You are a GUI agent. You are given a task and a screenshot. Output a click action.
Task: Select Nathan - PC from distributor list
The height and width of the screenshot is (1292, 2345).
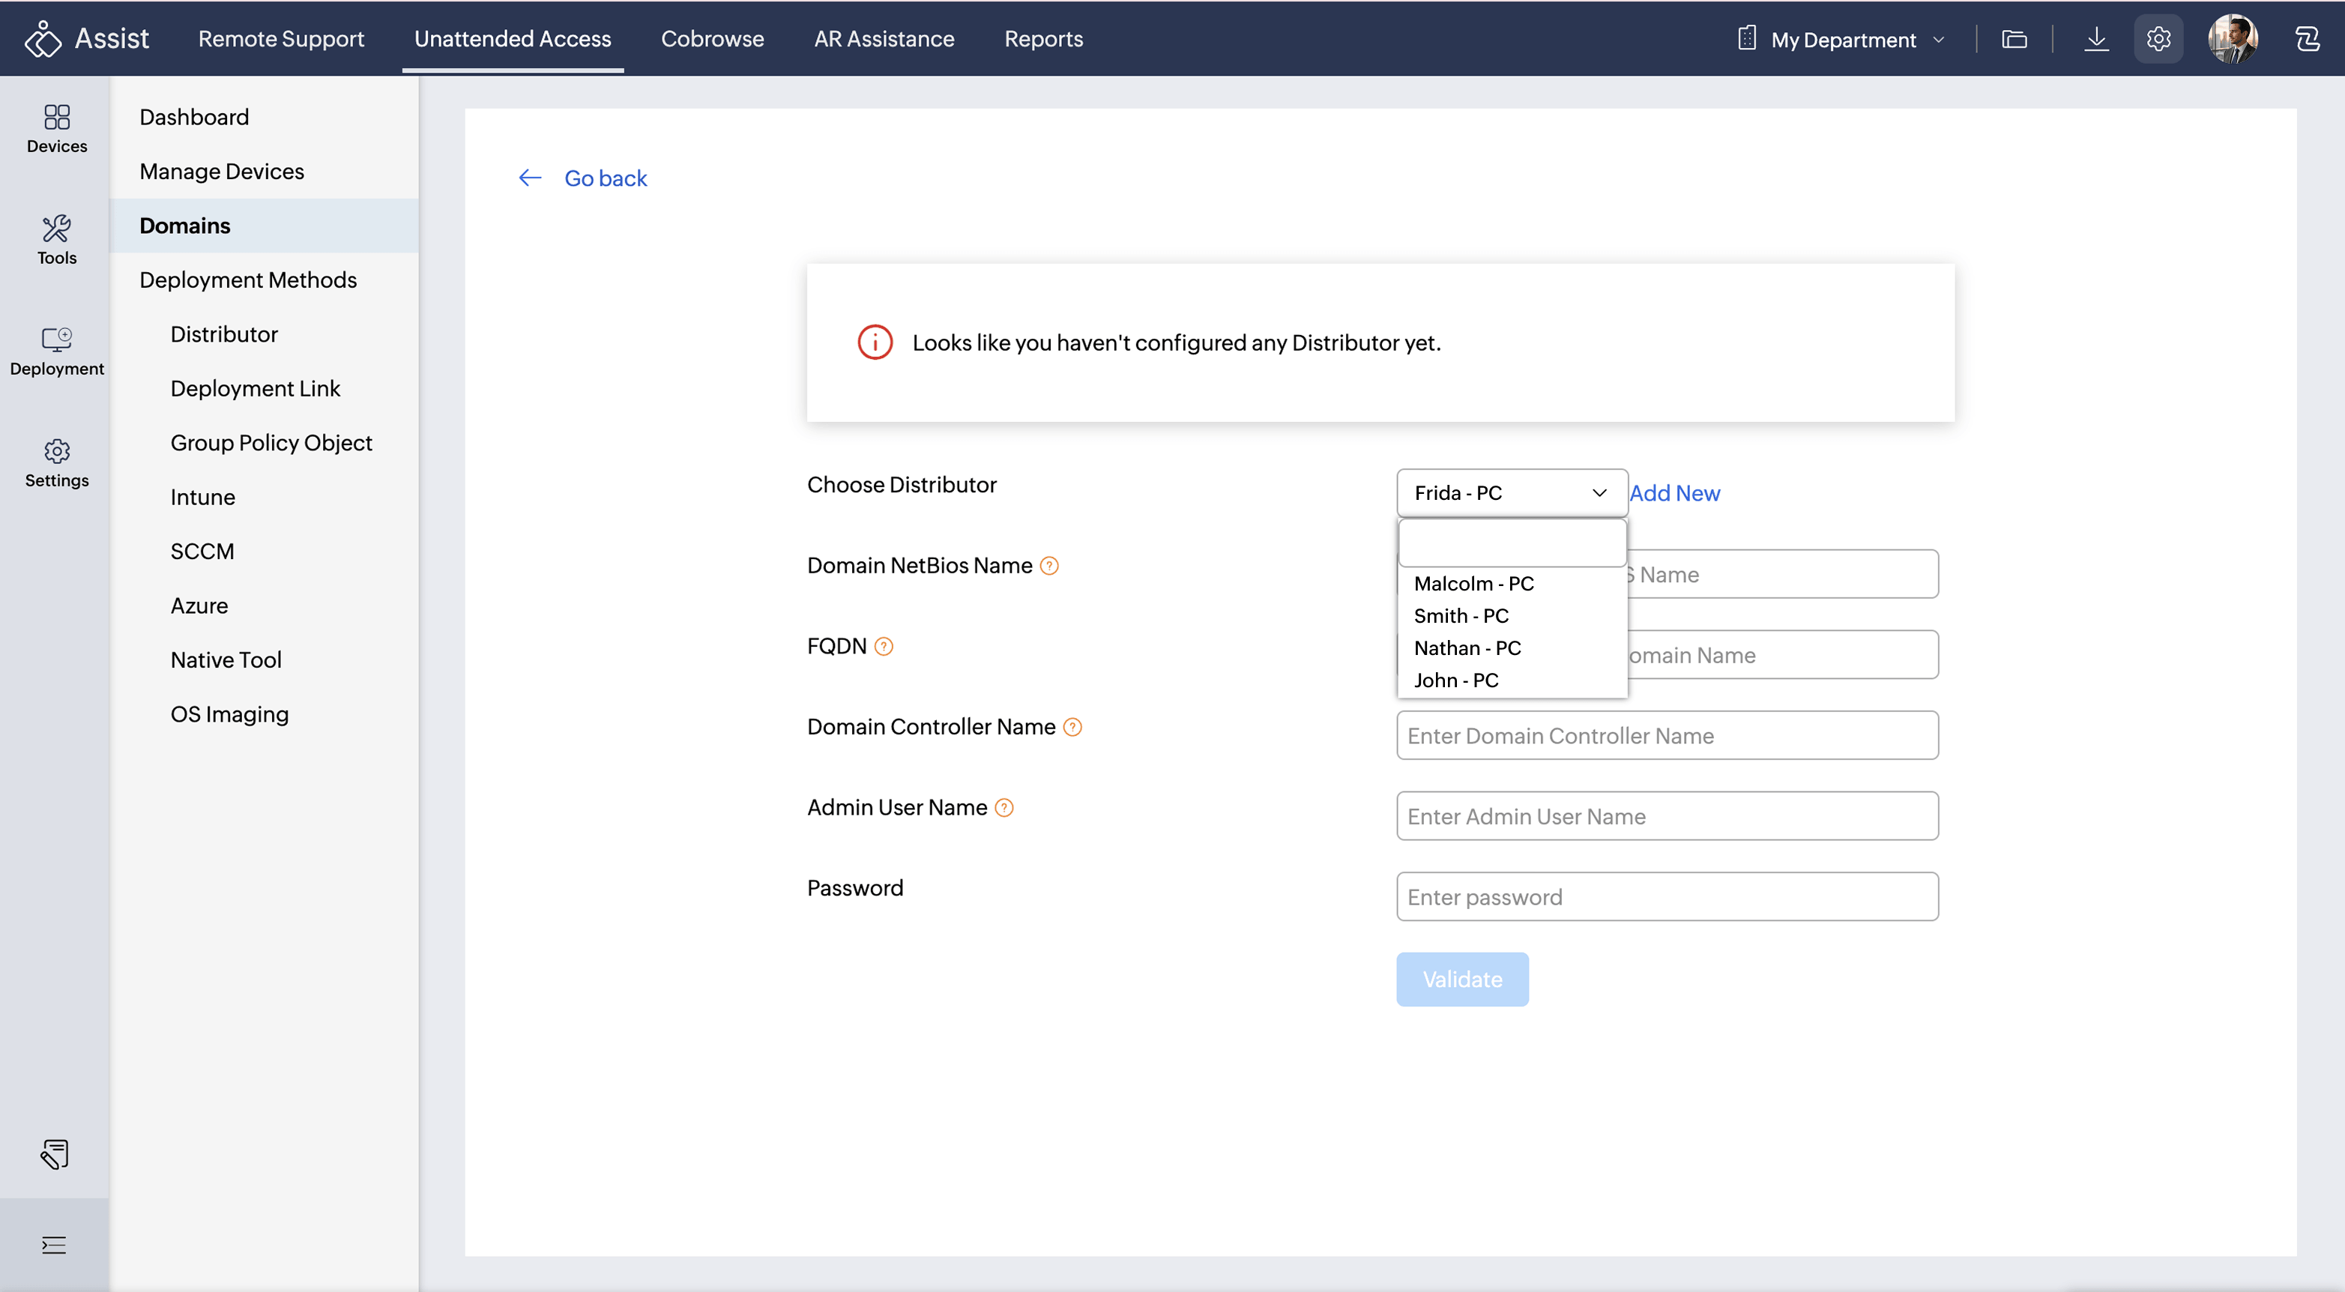(1467, 648)
